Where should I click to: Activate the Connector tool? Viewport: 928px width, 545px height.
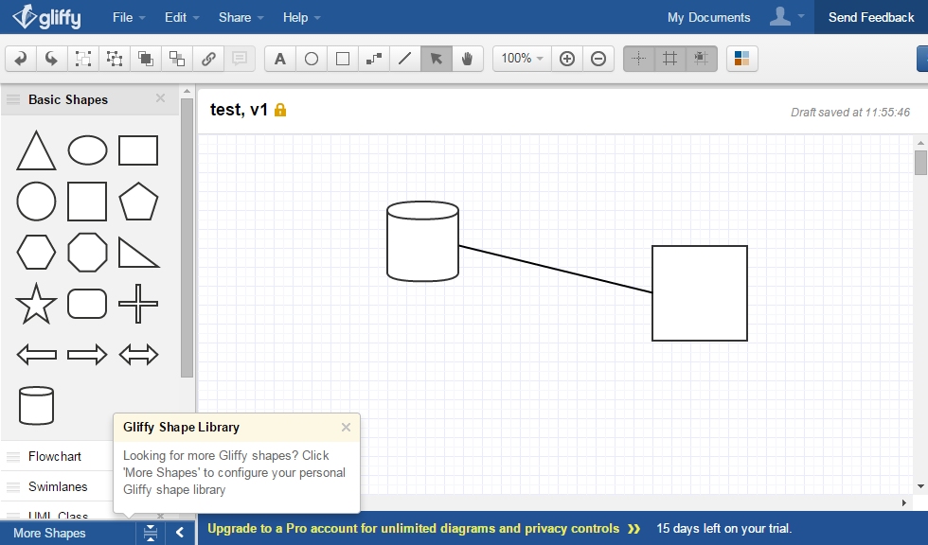pyautogui.click(x=374, y=59)
